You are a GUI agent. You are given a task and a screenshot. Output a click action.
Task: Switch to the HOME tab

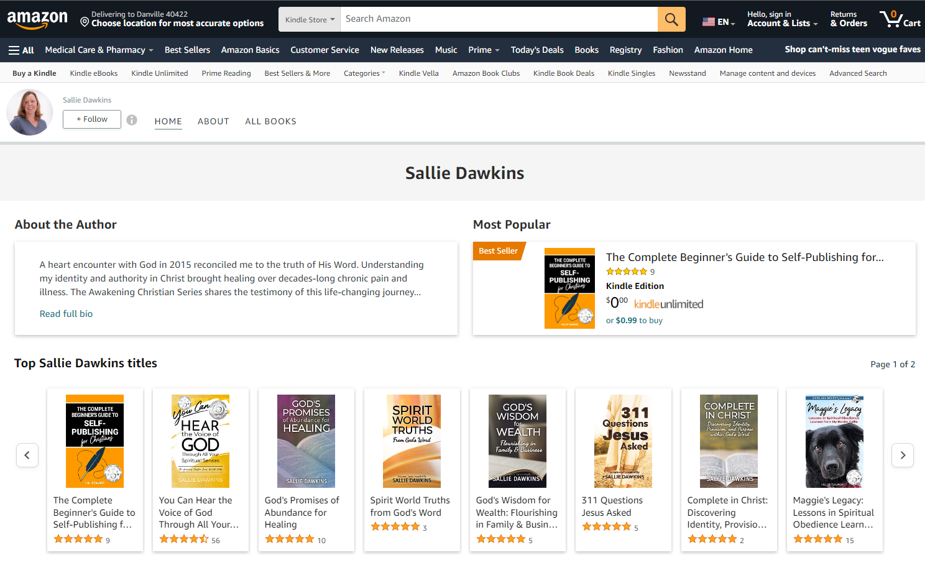(168, 121)
